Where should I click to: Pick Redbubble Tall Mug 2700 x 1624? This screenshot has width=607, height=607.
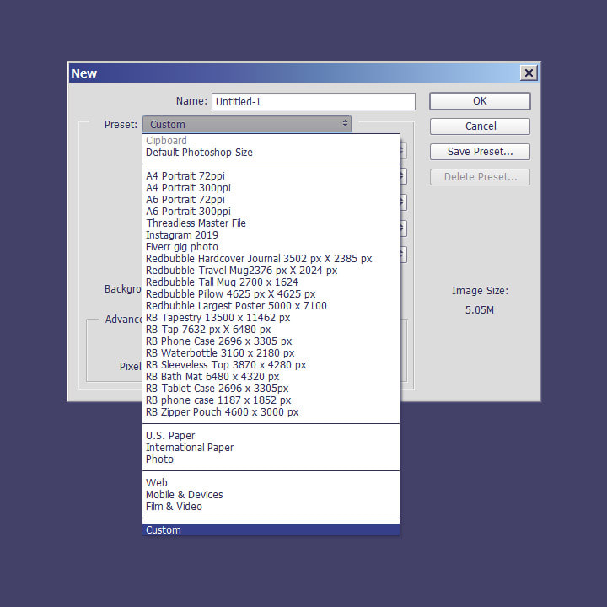[271, 282]
